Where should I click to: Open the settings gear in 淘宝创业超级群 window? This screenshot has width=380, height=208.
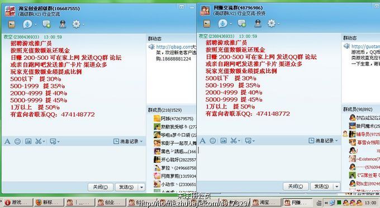click(x=77, y=24)
